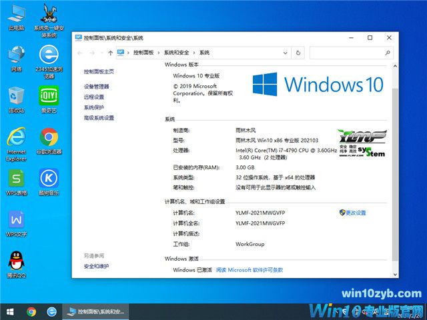Go up one level with the up arrow
Image resolution: width=427 pixels, height=320 pixels.
[110, 53]
